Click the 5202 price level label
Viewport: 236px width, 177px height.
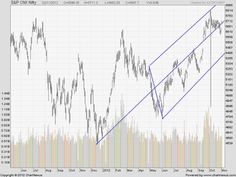coord(229,74)
